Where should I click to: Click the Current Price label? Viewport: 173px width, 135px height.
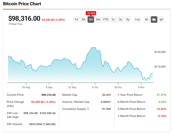coord(15,95)
